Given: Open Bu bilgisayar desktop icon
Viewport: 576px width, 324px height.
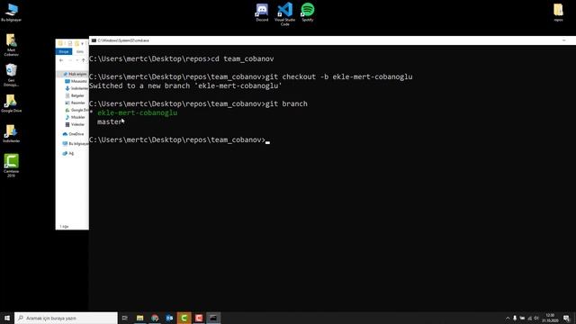Looking at the screenshot, I should pos(11,12).
